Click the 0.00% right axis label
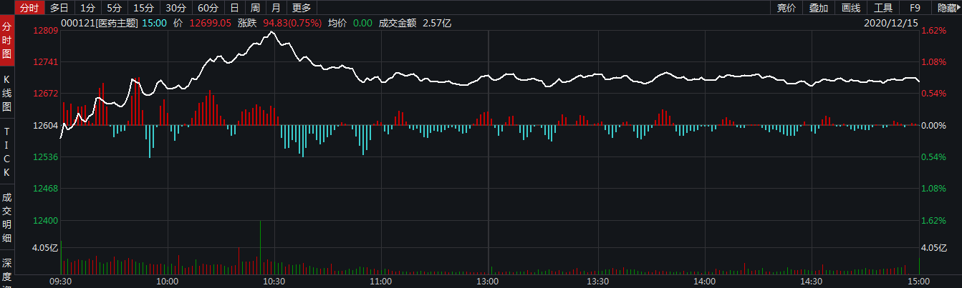 point(934,126)
